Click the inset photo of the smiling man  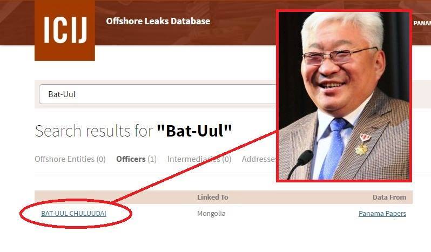coord(344,96)
